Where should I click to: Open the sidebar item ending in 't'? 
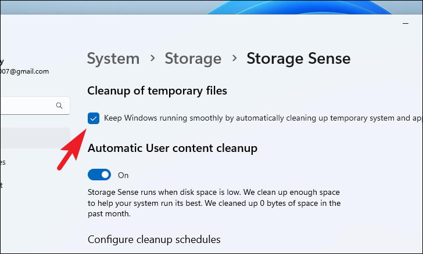tap(2, 185)
